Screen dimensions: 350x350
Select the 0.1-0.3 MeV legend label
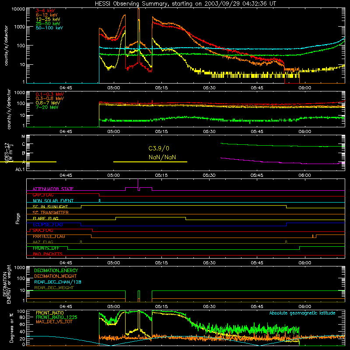coord(50,94)
